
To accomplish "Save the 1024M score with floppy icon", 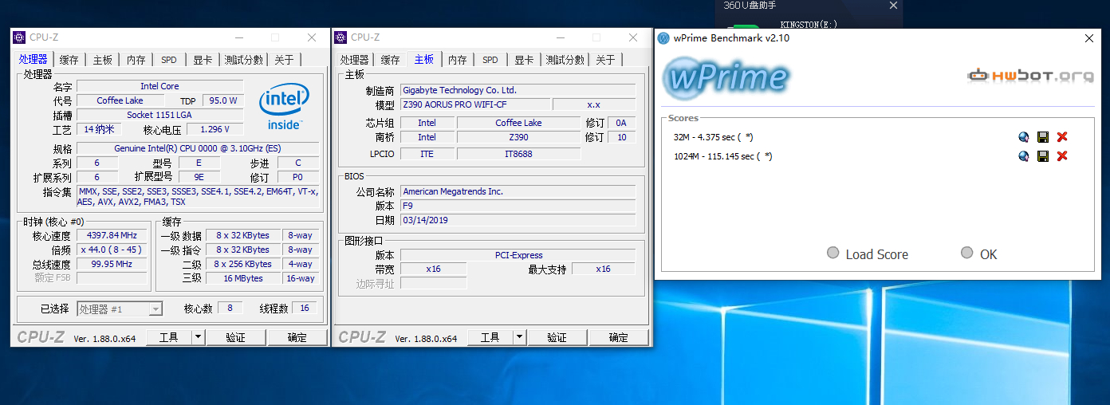I will coord(1043,156).
